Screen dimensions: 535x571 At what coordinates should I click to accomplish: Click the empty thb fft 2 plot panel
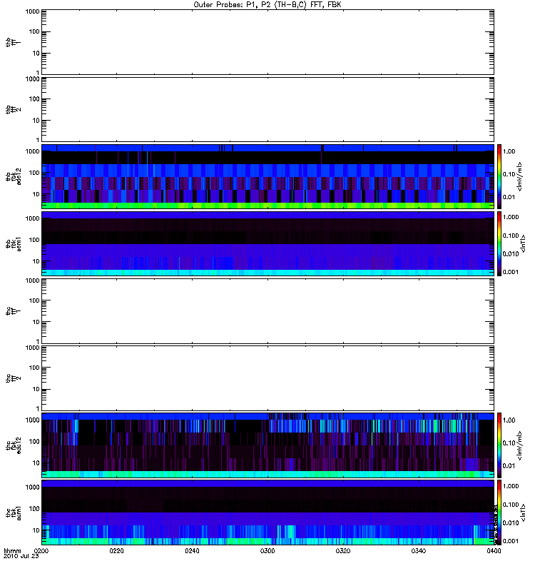(267, 110)
